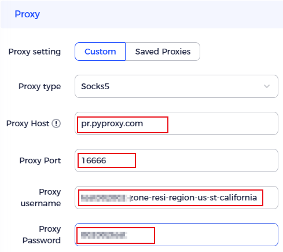
Task: Click the Socks5 text in Proxy type
Action: [x=95, y=86]
